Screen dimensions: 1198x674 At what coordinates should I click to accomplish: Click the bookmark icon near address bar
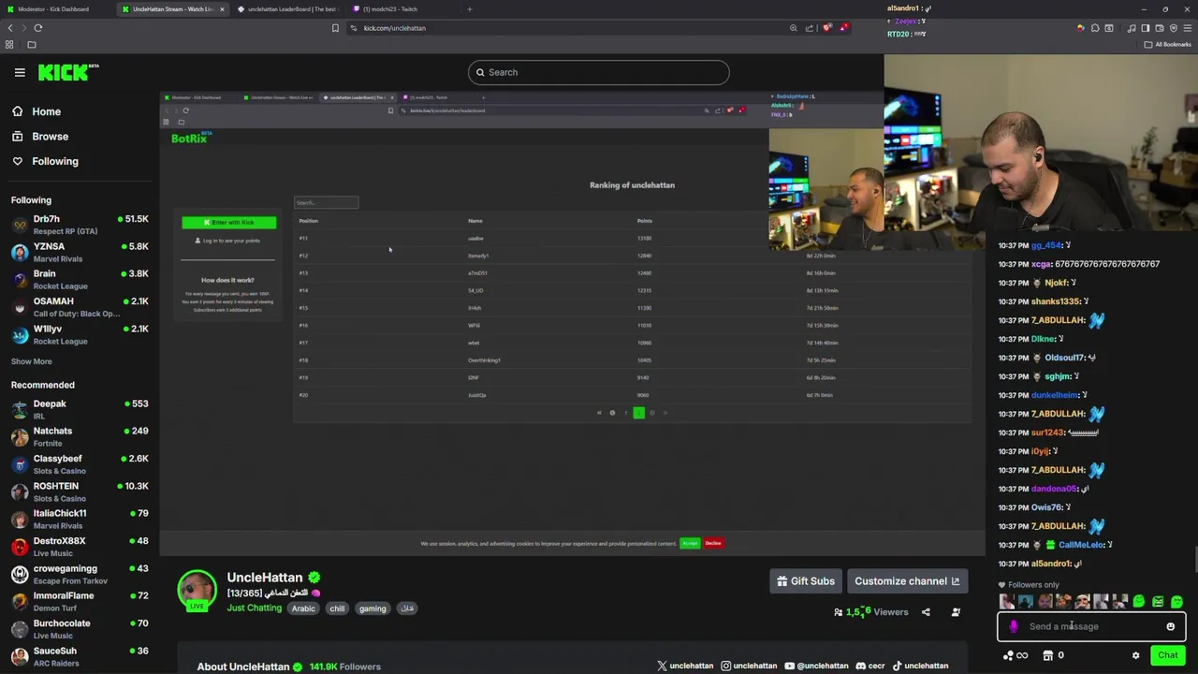pyautogui.click(x=335, y=28)
